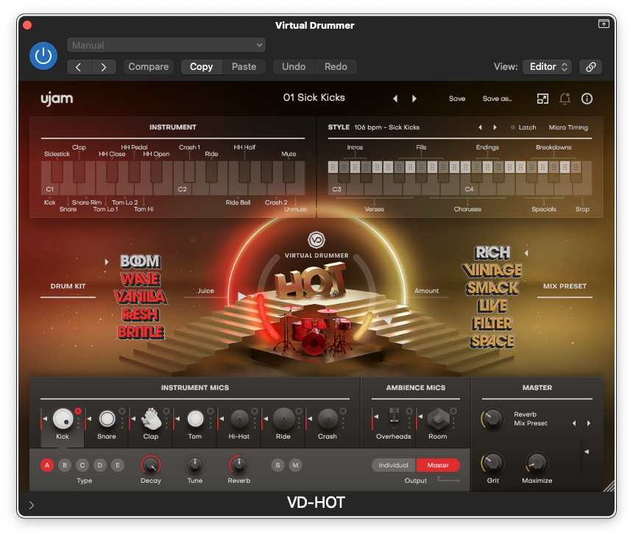The height and width of the screenshot is (538, 633).
Task: Toggle the Kick channel red indicator
Action: tap(78, 411)
